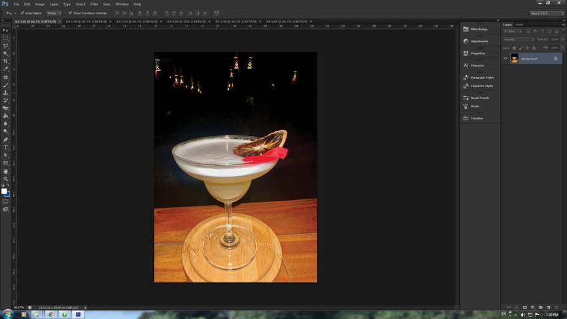The image size is (567, 319).
Task: Select the Eyedropper tool
Action: click(6, 69)
